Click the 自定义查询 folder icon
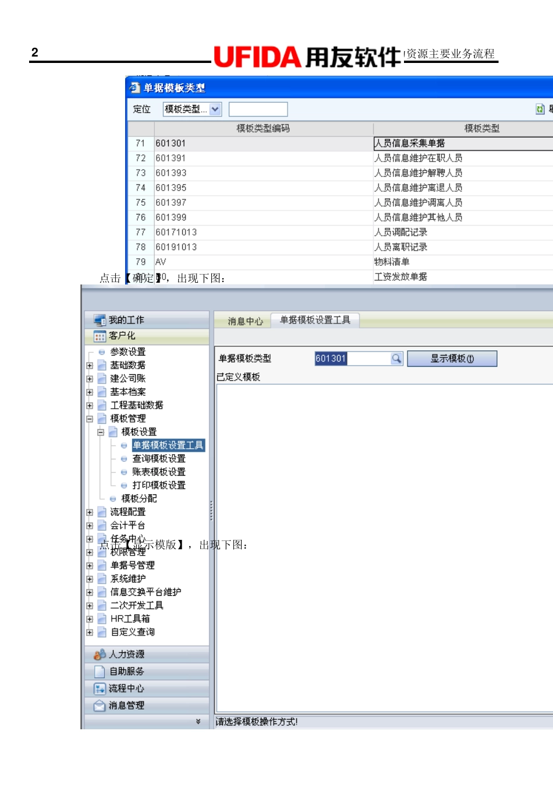This screenshot has height=787, width=553. click(x=102, y=632)
